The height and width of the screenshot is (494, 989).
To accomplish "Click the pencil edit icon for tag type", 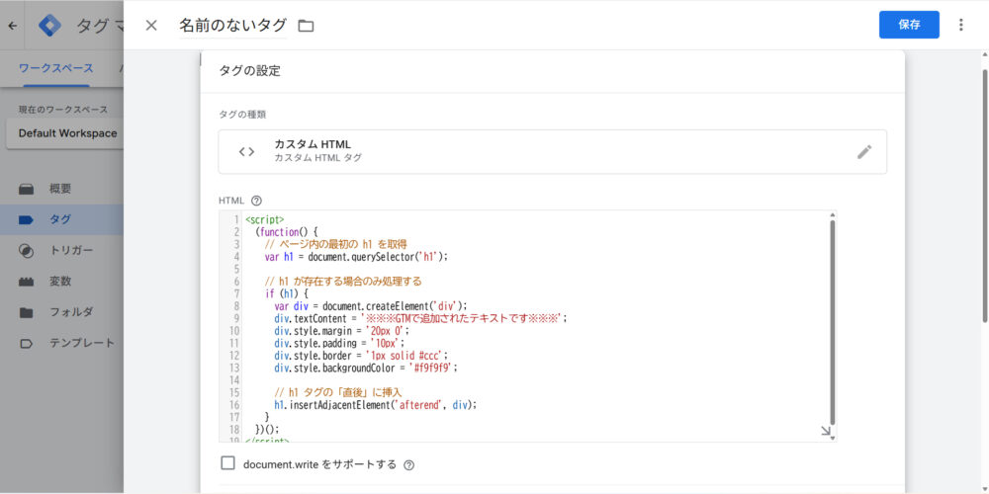I will [864, 151].
